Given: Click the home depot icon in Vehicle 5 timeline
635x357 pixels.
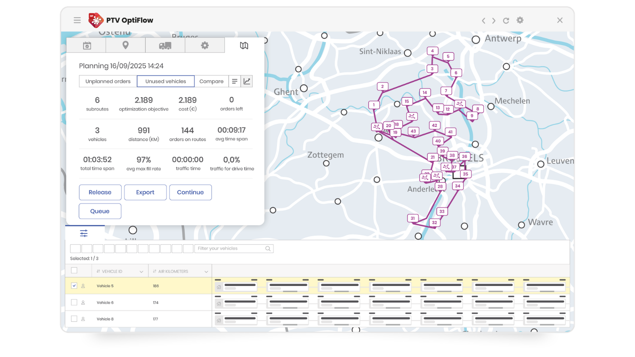Looking at the screenshot, I should pyautogui.click(x=219, y=287).
